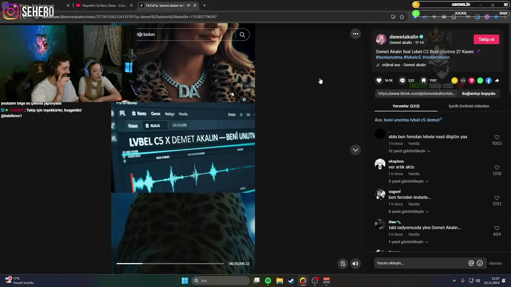Bookmark the video with the save icon
Viewport: 511px width, 287px height.
(424, 81)
